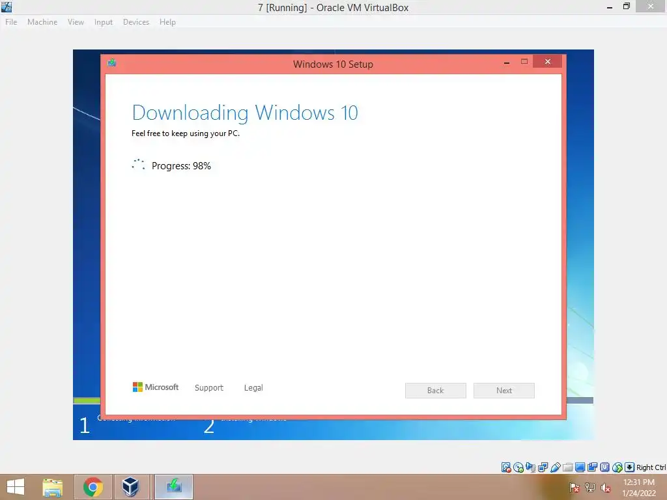
Task: Click the CPU virtualization status icon
Action: [605, 467]
